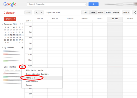The height and width of the screenshot is (98, 137).
Task: Collapse the September 2013 mini calendar
Action: pyautogui.click(x=2, y=24)
